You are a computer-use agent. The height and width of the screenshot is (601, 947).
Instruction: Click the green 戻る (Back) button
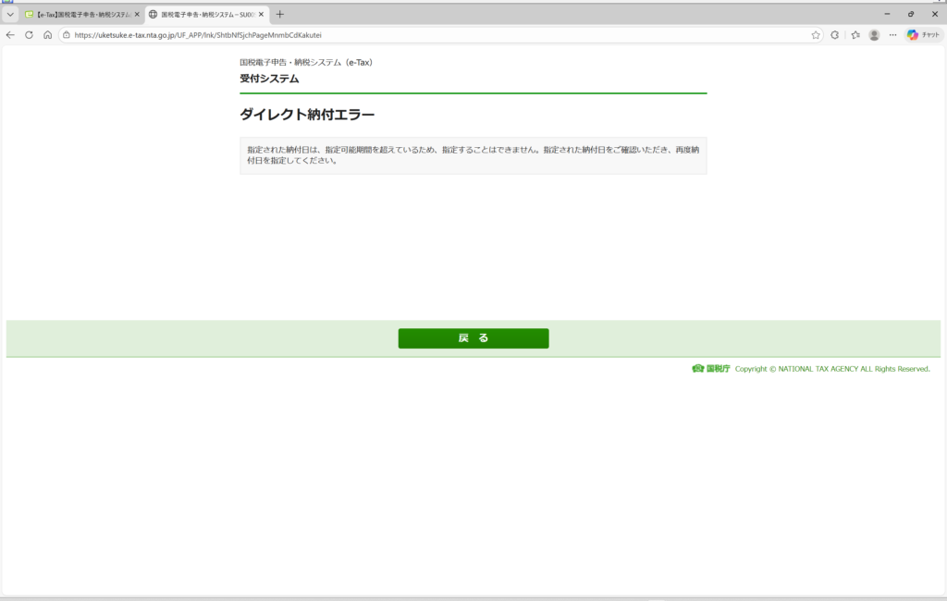click(473, 338)
